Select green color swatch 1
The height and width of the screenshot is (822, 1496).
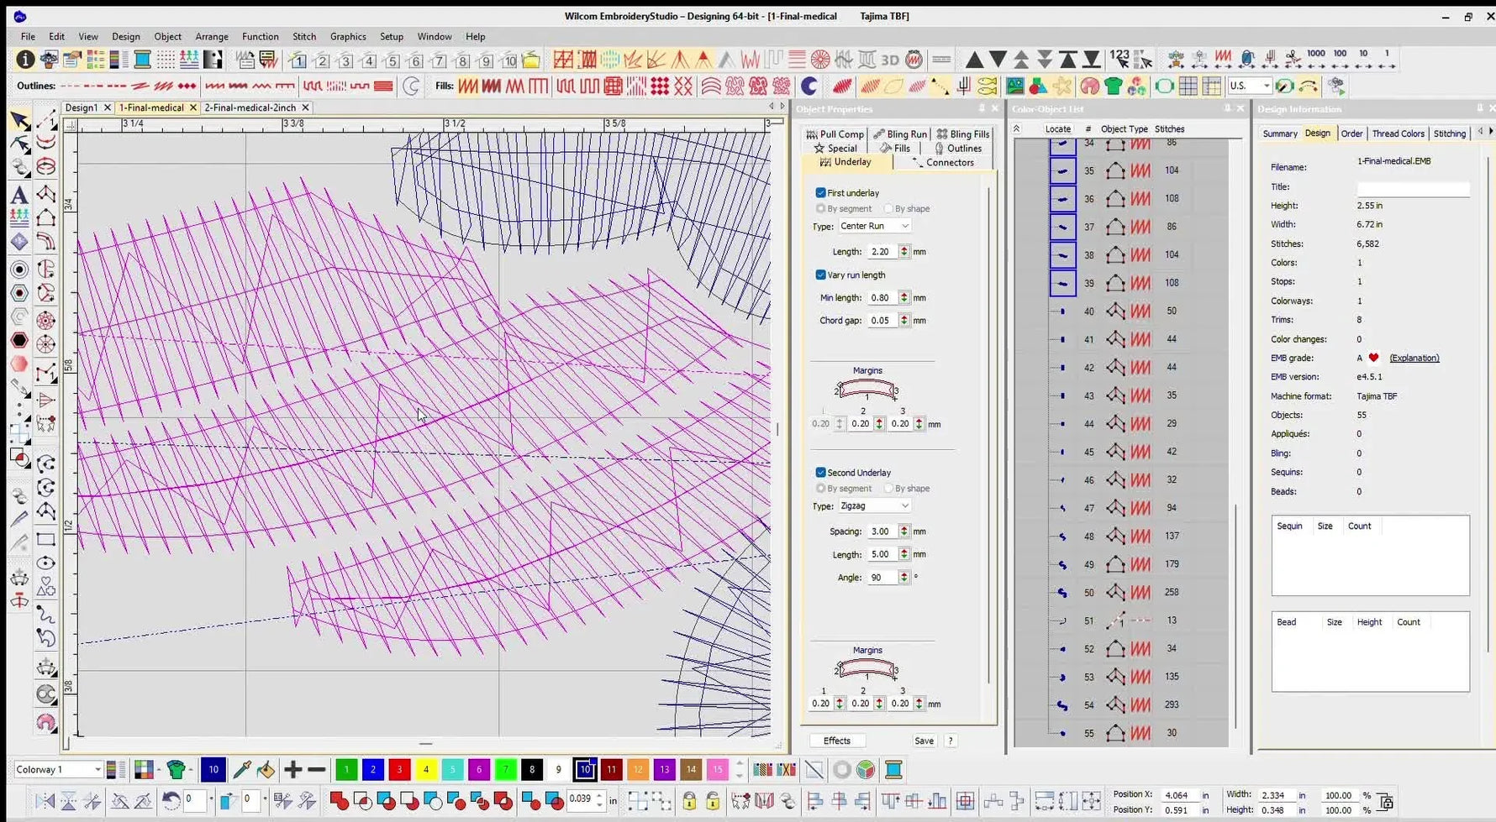[x=346, y=769]
